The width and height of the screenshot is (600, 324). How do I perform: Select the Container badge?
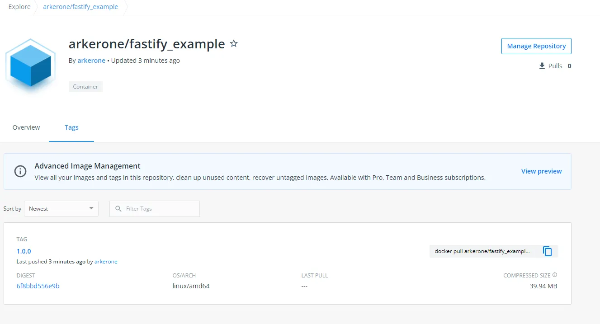tap(85, 86)
